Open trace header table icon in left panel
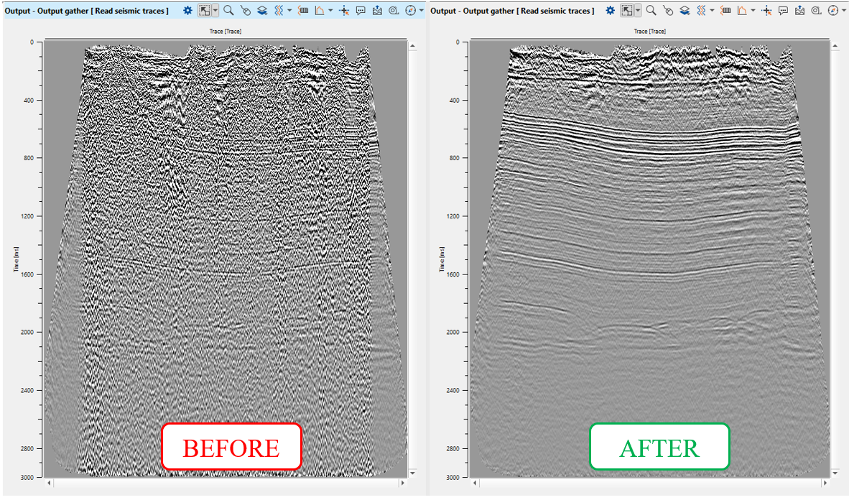The image size is (849, 500). pyautogui.click(x=303, y=11)
